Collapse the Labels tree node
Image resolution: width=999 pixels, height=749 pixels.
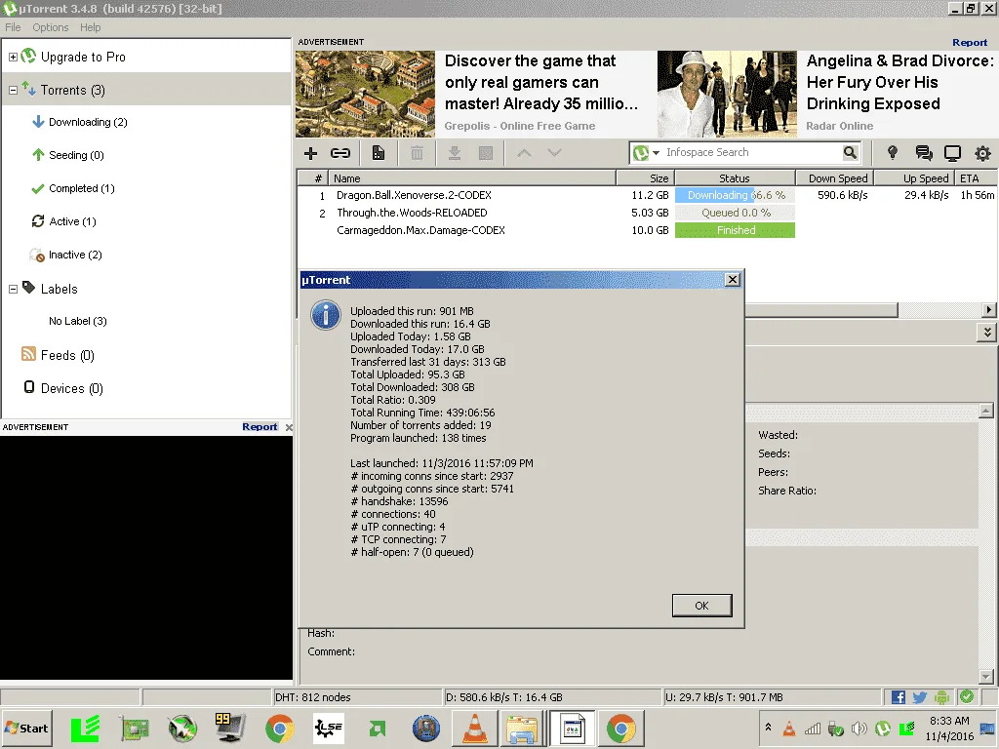[13, 289]
